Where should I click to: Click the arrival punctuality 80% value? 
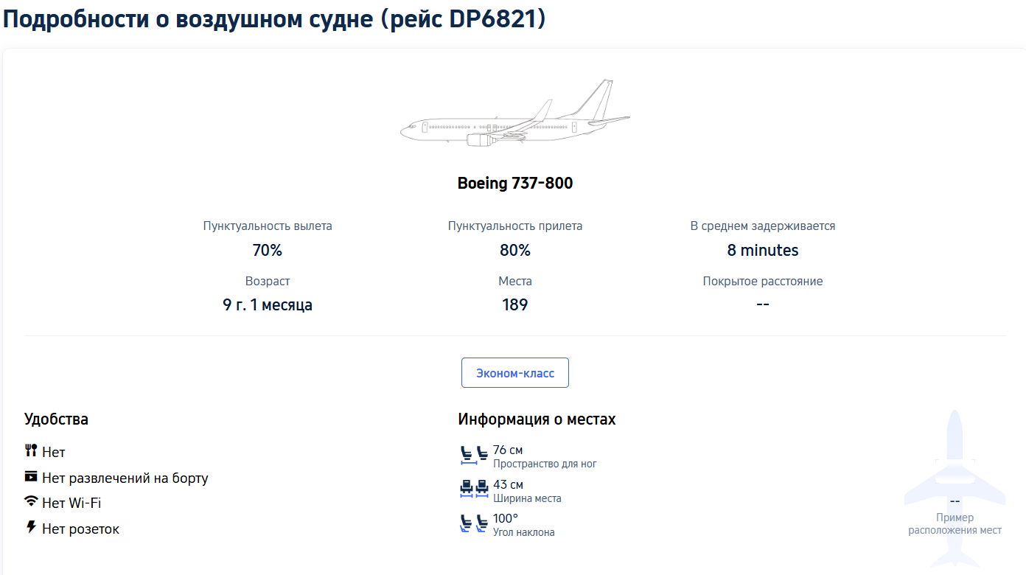click(x=515, y=249)
